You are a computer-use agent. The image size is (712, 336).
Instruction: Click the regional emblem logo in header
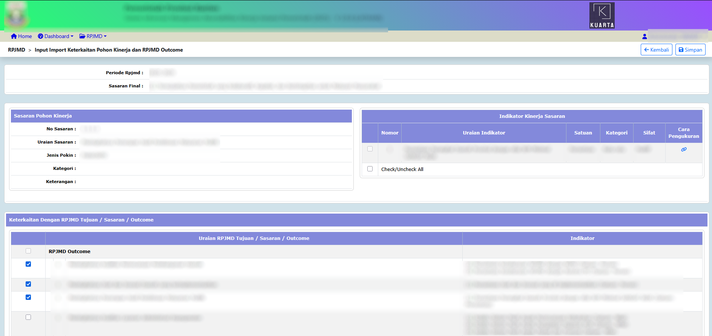16,16
